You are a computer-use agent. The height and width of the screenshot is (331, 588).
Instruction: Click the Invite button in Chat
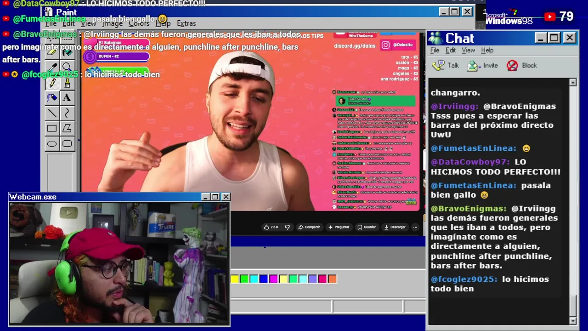pos(482,66)
